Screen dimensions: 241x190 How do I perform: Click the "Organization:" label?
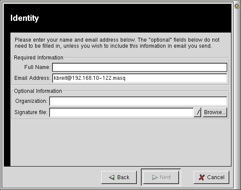(x=31, y=101)
